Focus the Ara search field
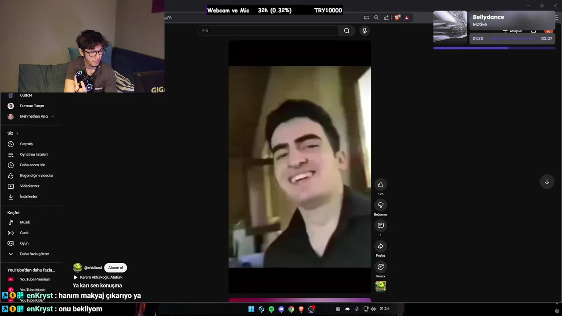The image size is (562, 316). click(x=268, y=31)
